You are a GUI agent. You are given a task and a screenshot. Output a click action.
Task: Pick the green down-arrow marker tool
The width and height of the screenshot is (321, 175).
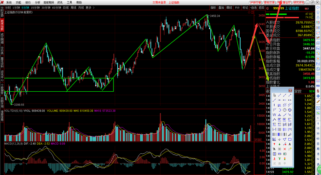point(280,144)
